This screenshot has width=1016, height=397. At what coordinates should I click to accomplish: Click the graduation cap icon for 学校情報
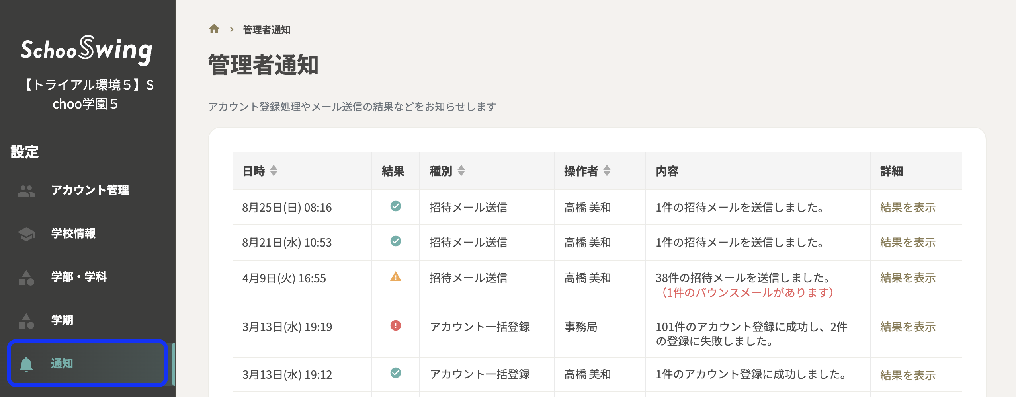(26, 234)
